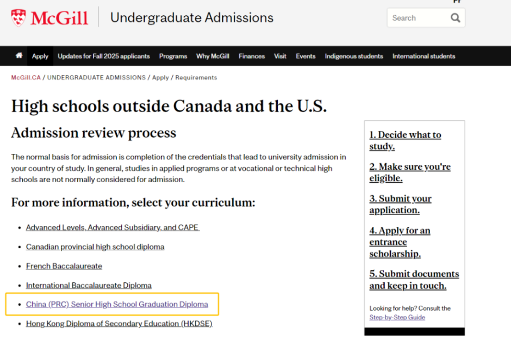The image size is (511, 346).
Task: Select the French Baccalaureate link
Action: 64,266
